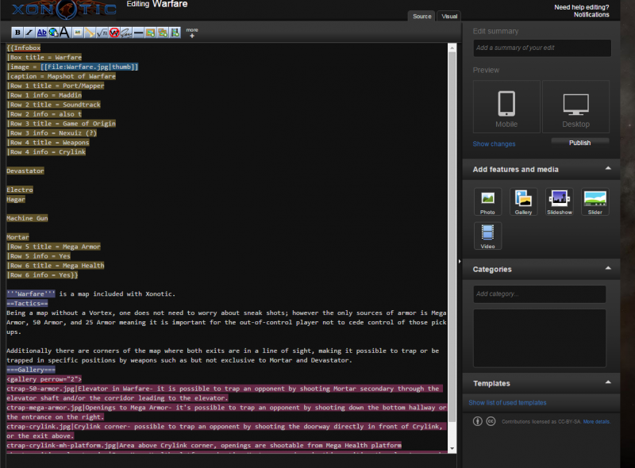Click the Creative Commons attribution person icon

(x=478, y=421)
